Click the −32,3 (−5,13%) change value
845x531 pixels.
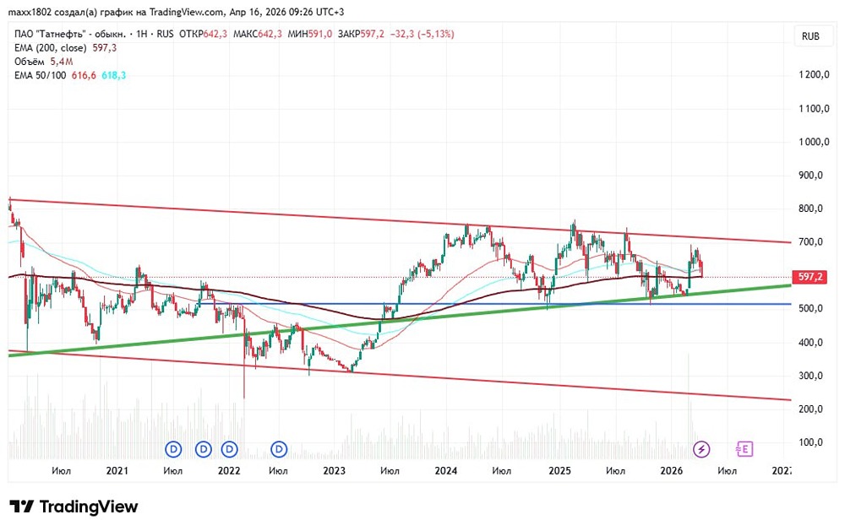[422, 34]
